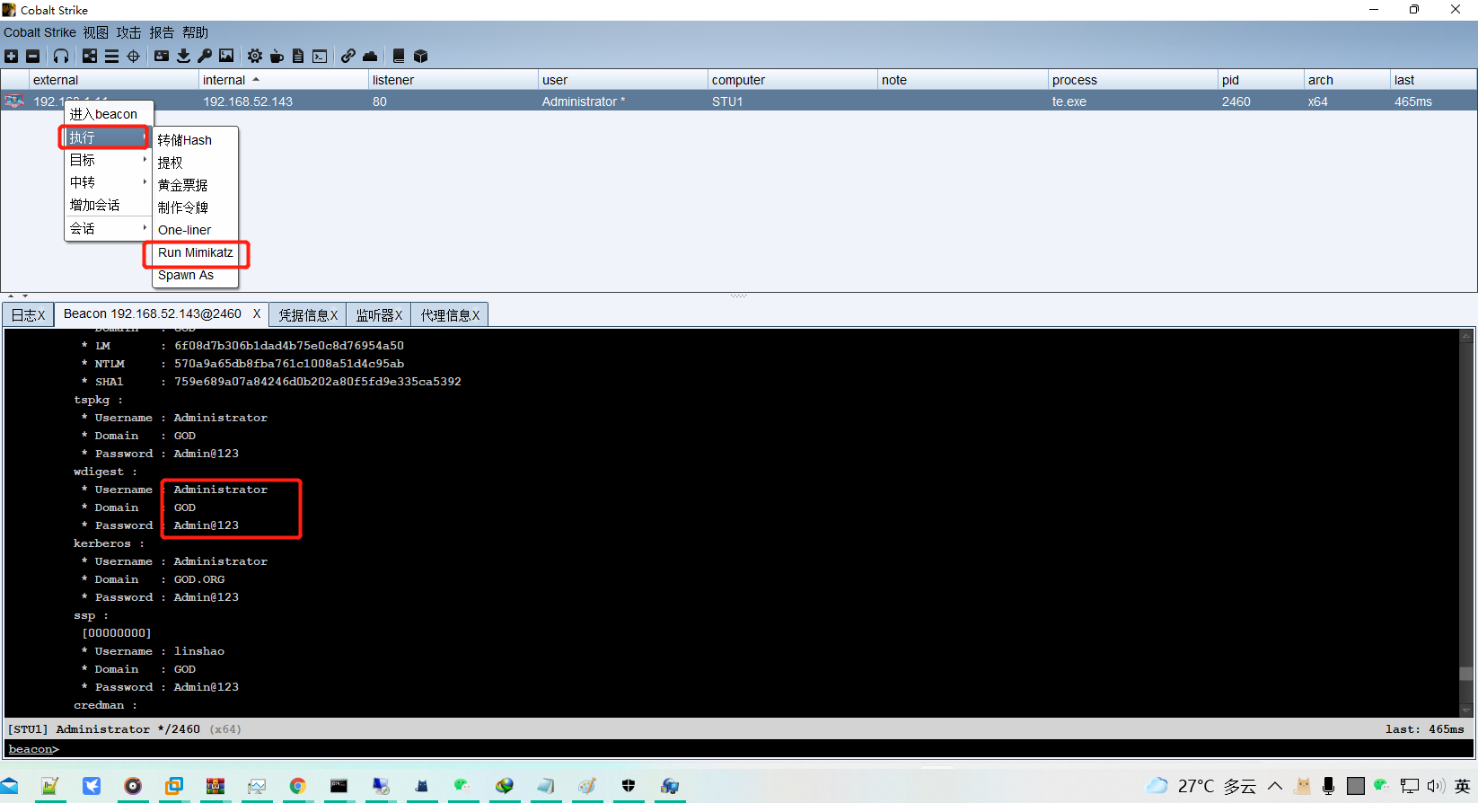Switch to the 监听器X tab
Image resolution: width=1478 pixels, height=803 pixels.
pos(379,315)
